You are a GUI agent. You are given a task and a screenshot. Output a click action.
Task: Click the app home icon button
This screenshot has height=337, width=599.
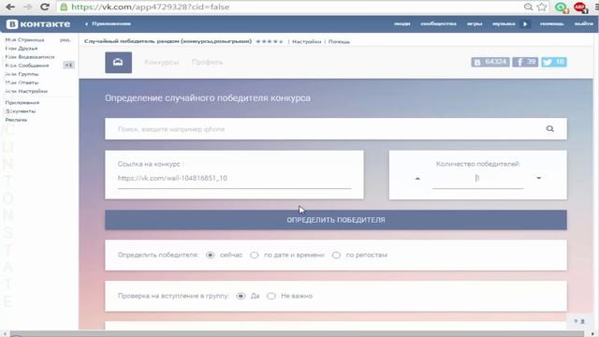point(119,63)
